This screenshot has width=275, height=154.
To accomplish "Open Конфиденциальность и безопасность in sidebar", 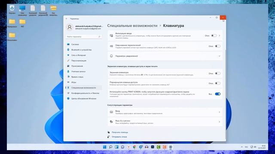I will 83,93.
